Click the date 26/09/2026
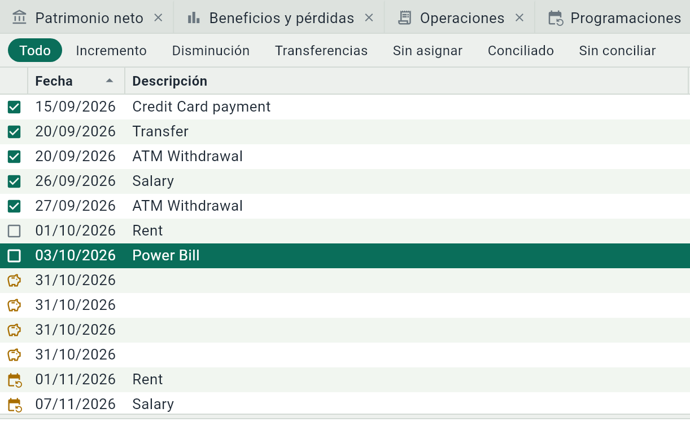This screenshot has height=426, width=690. tap(75, 181)
